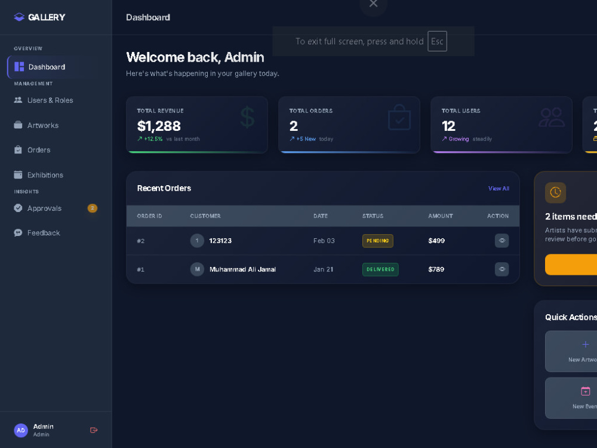Click the people icon in Total Users
The height and width of the screenshot is (448, 597).
(551, 117)
